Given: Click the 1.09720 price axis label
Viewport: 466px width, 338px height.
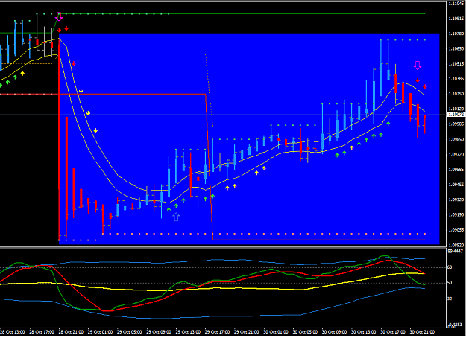Looking at the screenshot, I should point(456,155).
